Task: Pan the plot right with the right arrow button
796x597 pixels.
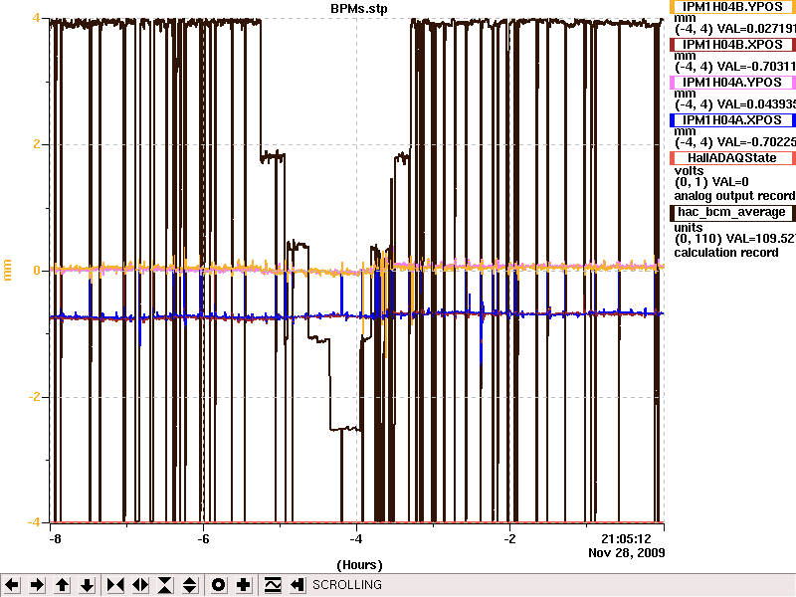Action: (x=37, y=585)
